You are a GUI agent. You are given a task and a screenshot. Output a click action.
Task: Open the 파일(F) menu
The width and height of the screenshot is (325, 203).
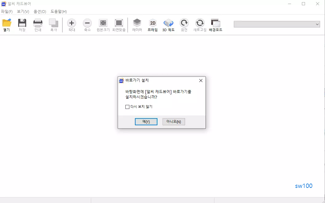(7, 11)
